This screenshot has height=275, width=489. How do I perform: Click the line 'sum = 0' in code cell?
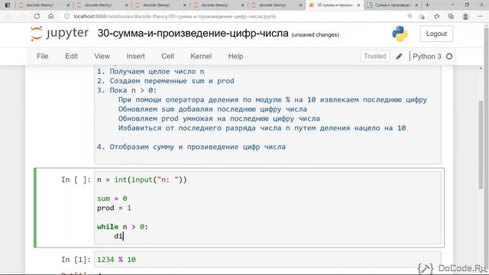pyautogui.click(x=112, y=199)
